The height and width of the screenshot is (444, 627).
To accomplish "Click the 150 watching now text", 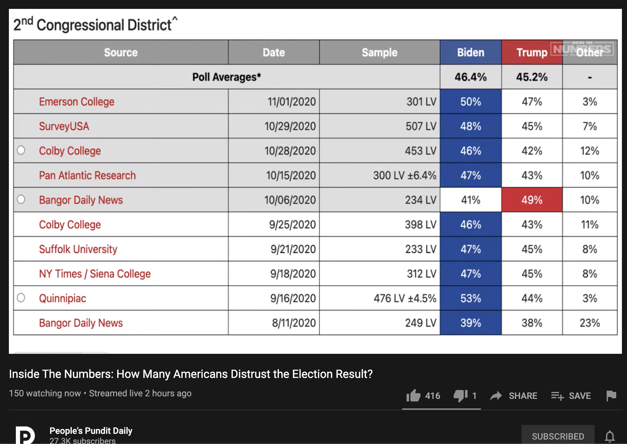I will pos(45,393).
